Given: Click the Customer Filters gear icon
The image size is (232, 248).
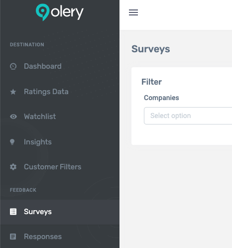Looking at the screenshot, I should coord(13,167).
